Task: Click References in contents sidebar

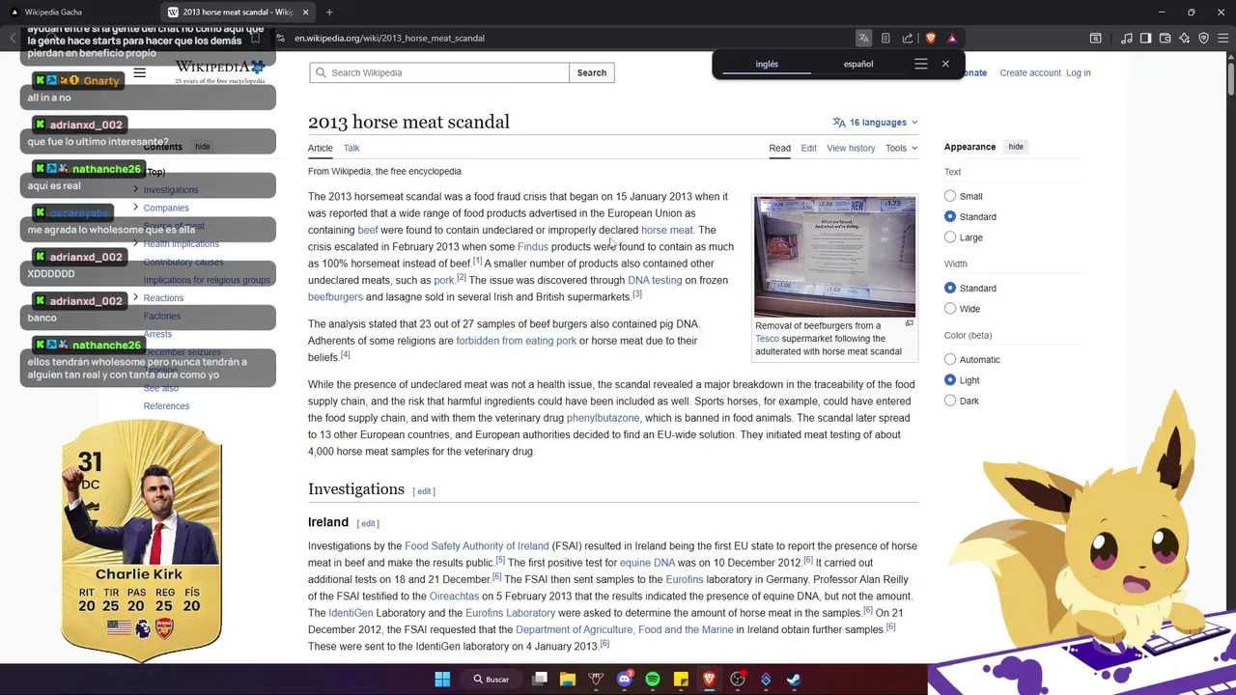Action: (x=166, y=406)
